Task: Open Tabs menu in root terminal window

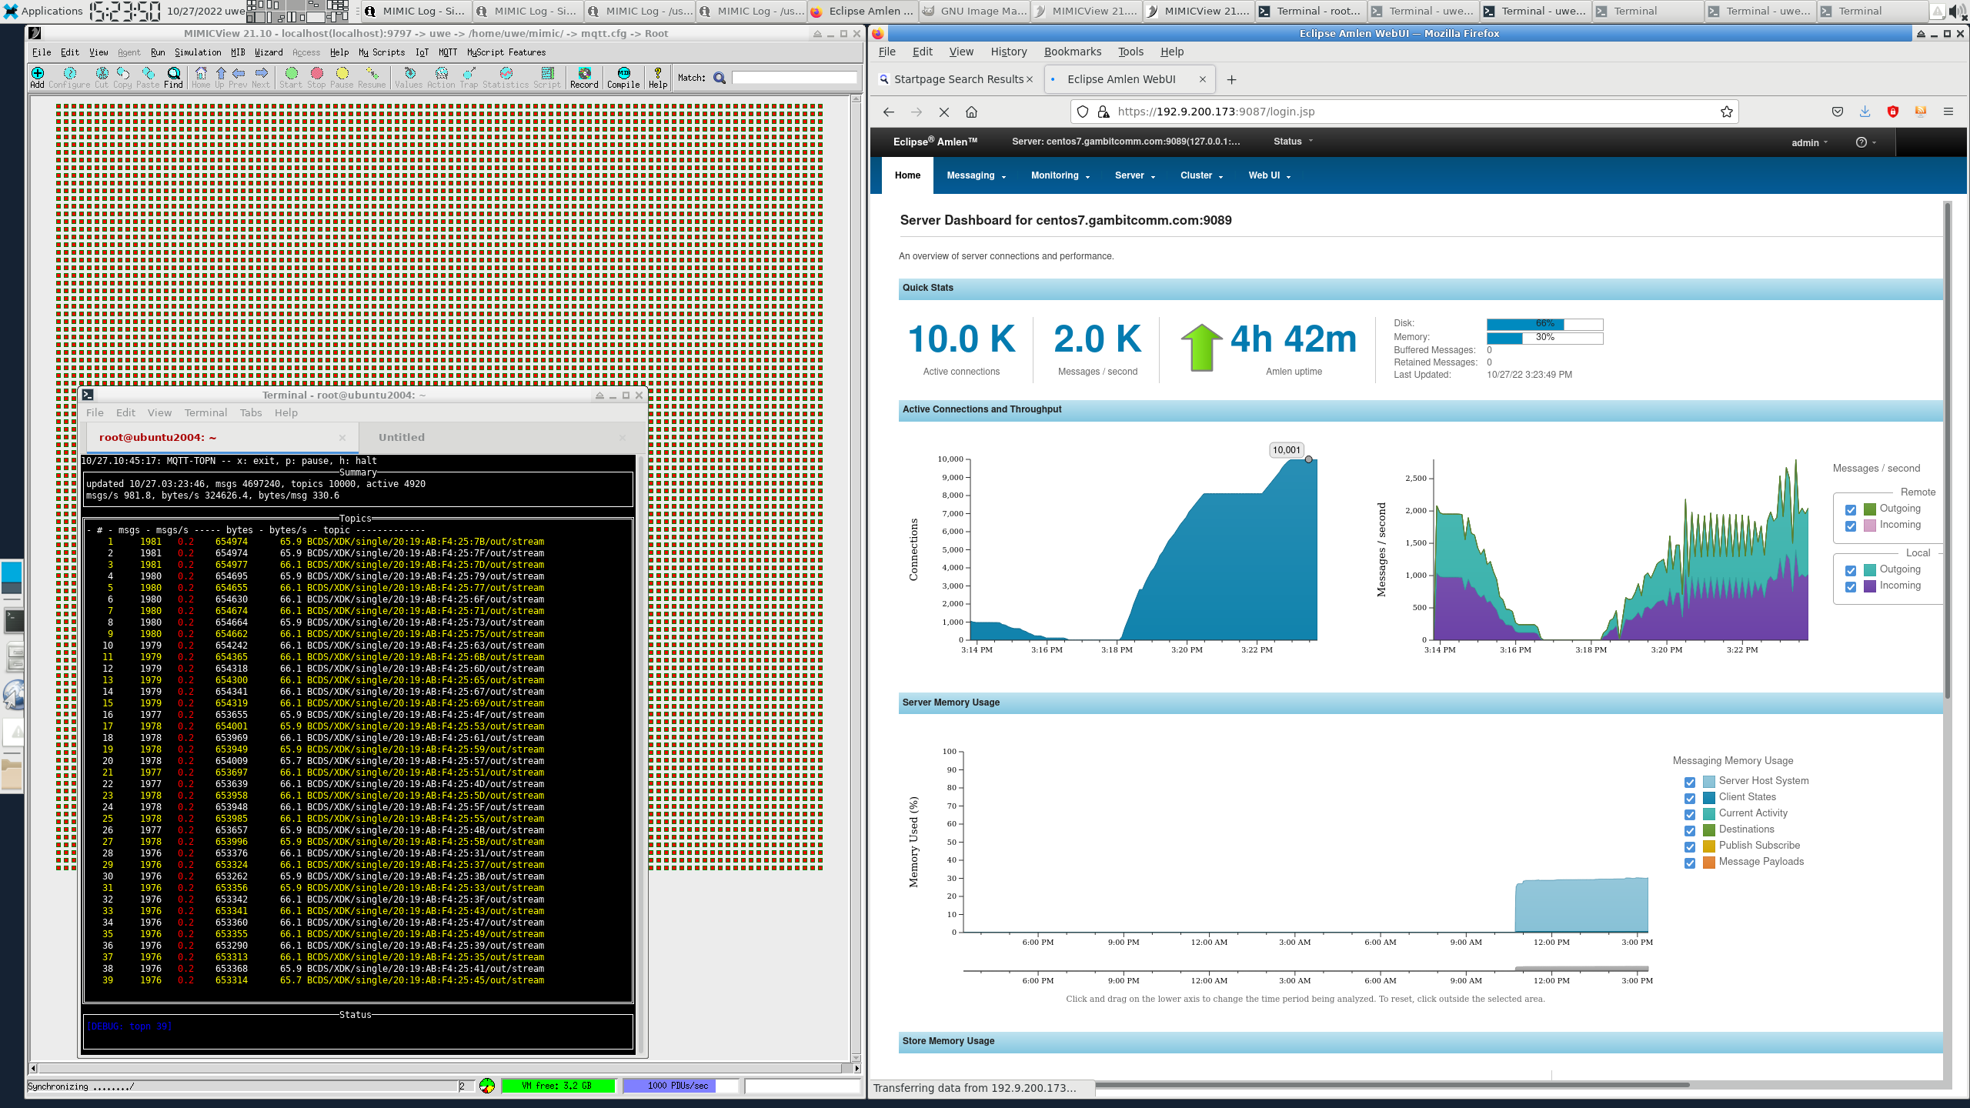Action: coord(251,412)
